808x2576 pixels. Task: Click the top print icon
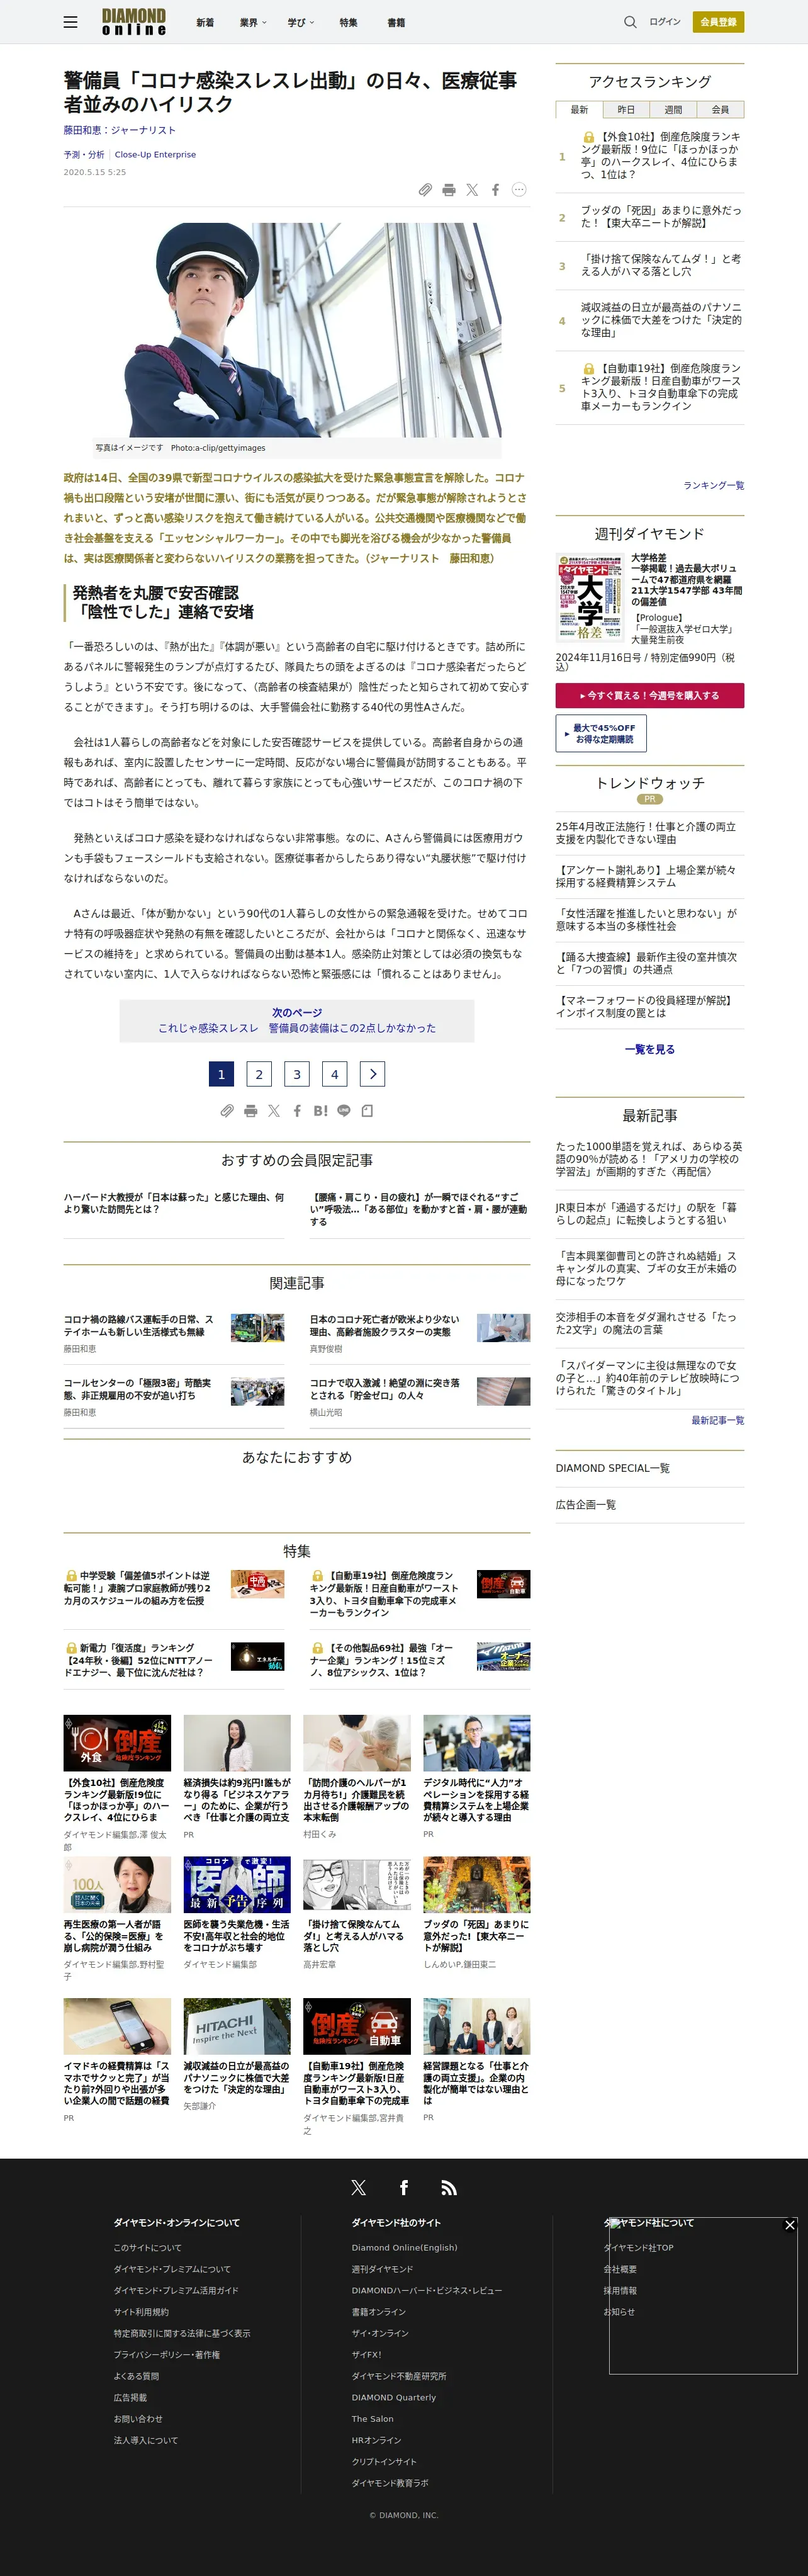pos(449,190)
